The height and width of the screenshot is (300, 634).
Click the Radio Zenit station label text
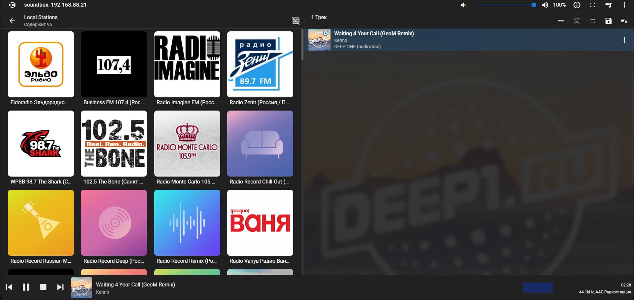tap(259, 103)
